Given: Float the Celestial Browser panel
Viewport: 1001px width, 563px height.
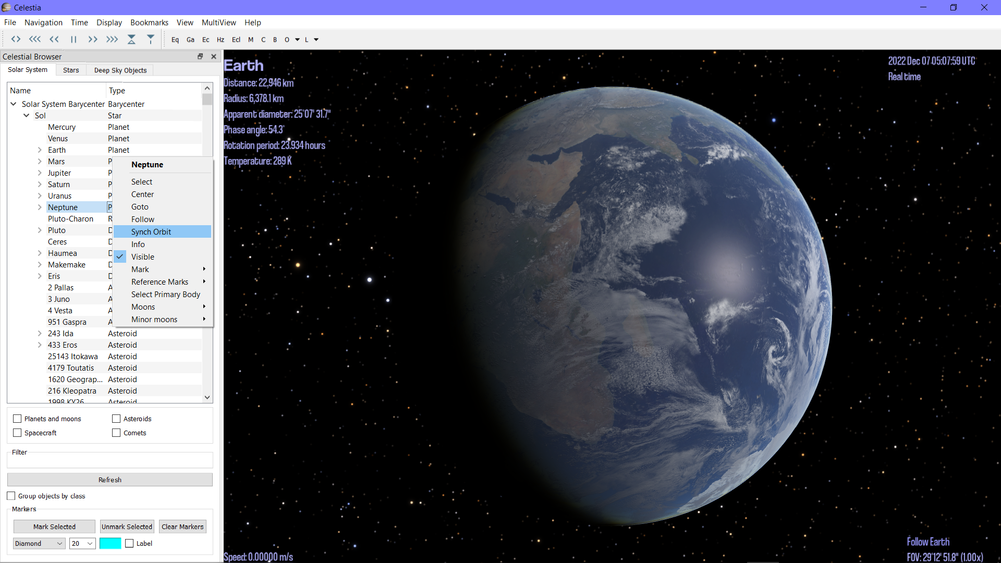Looking at the screenshot, I should [x=200, y=56].
